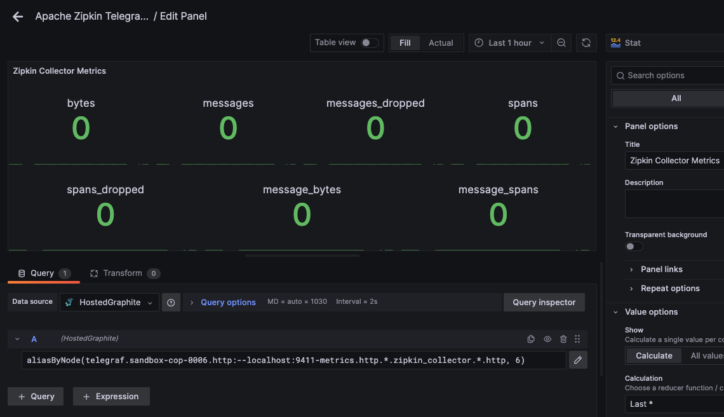The image size is (724, 417).
Task: Collapse the Panel options section
Action: (615, 126)
